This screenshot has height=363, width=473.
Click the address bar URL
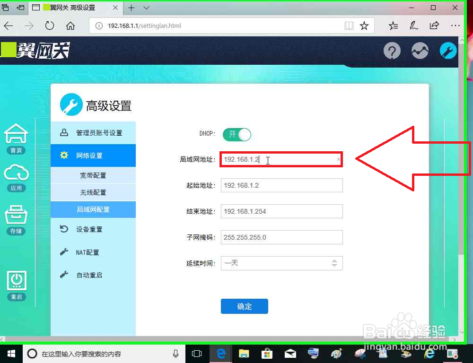click(x=144, y=26)
